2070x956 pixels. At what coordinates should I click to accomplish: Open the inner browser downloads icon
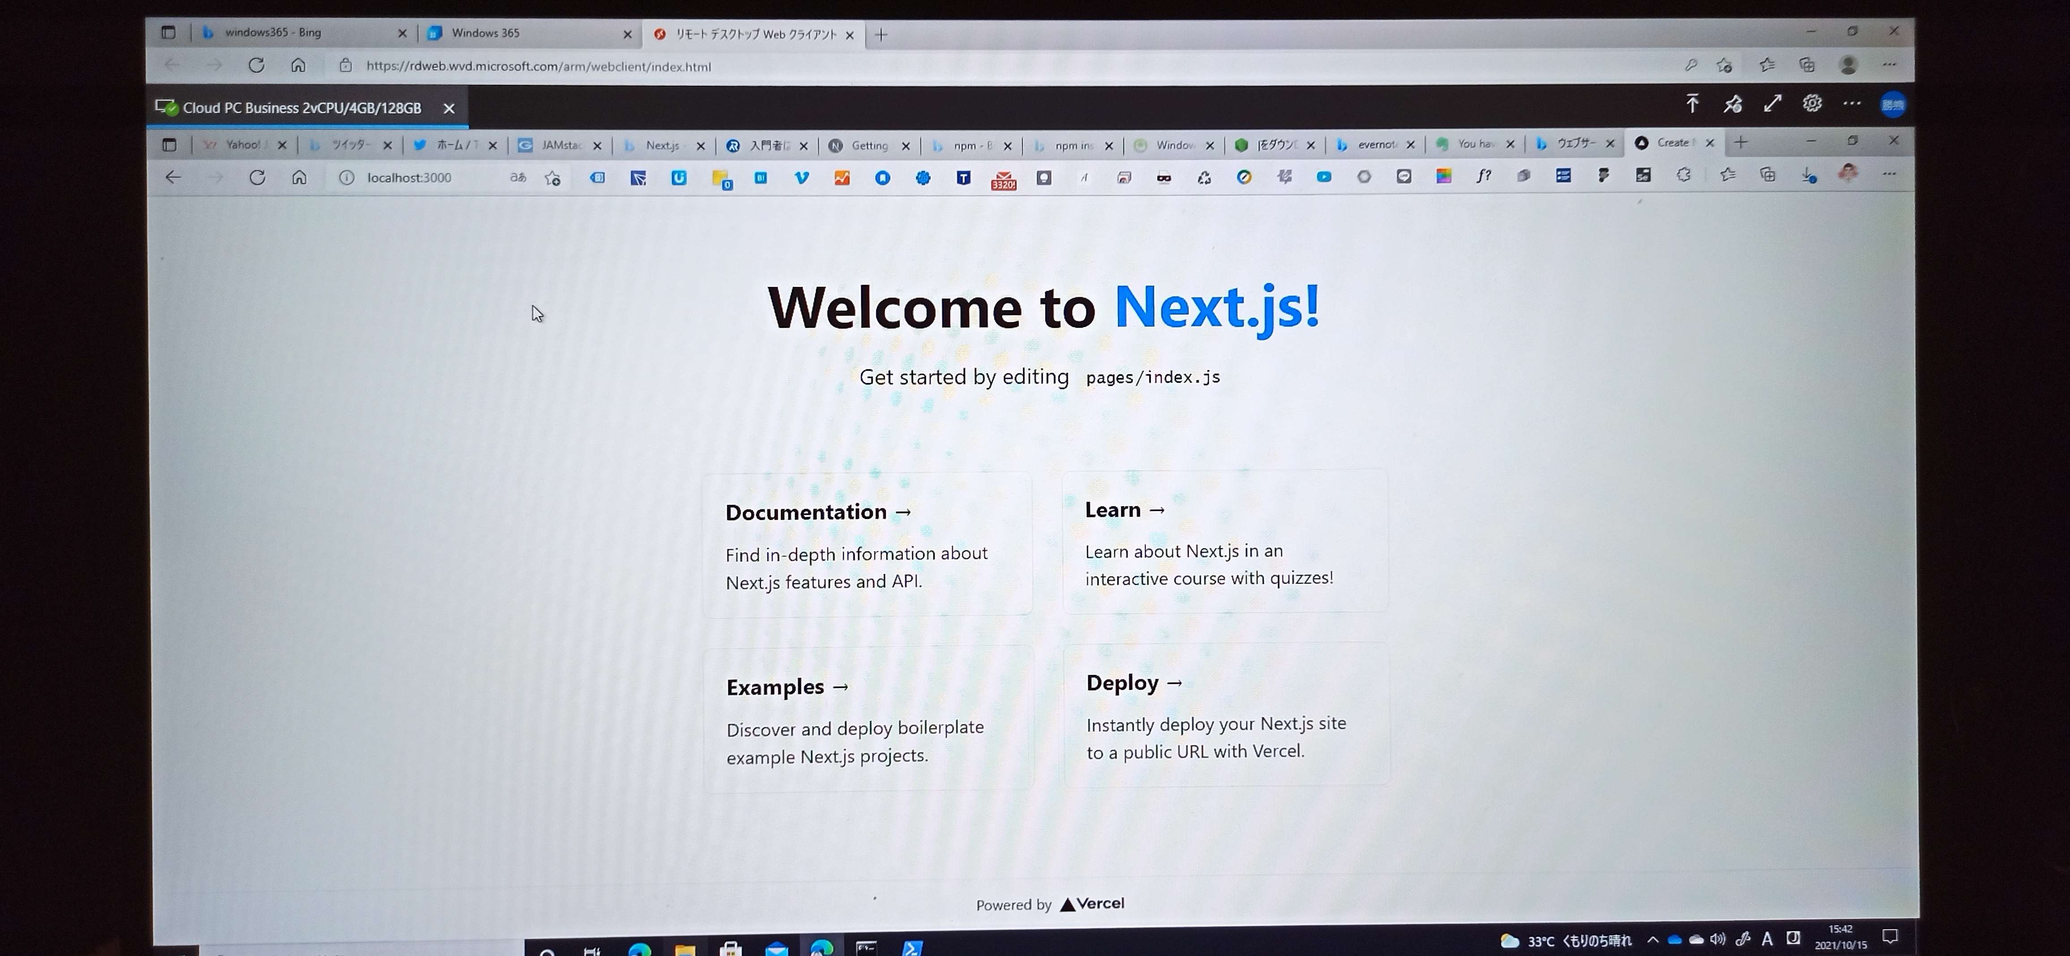(1808, 175)
